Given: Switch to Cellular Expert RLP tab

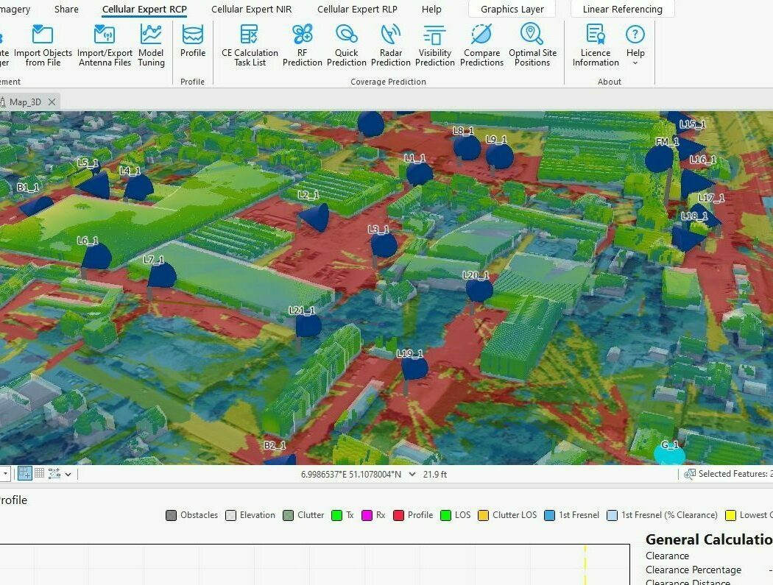Looking at the screenshot, I should 357,9.
